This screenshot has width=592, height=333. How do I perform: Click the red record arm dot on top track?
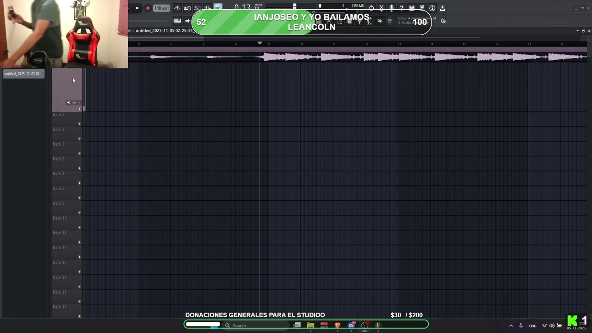(79, 103)
